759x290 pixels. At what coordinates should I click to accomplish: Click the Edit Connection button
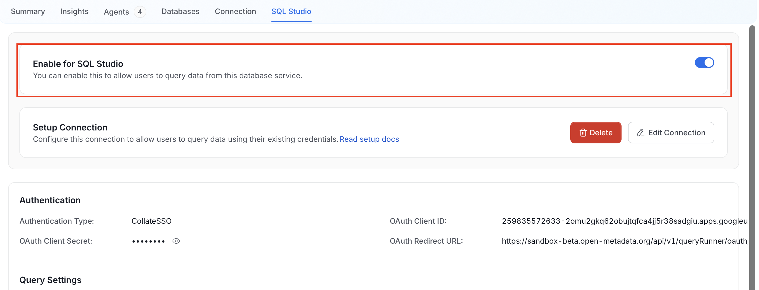point(671,133)
